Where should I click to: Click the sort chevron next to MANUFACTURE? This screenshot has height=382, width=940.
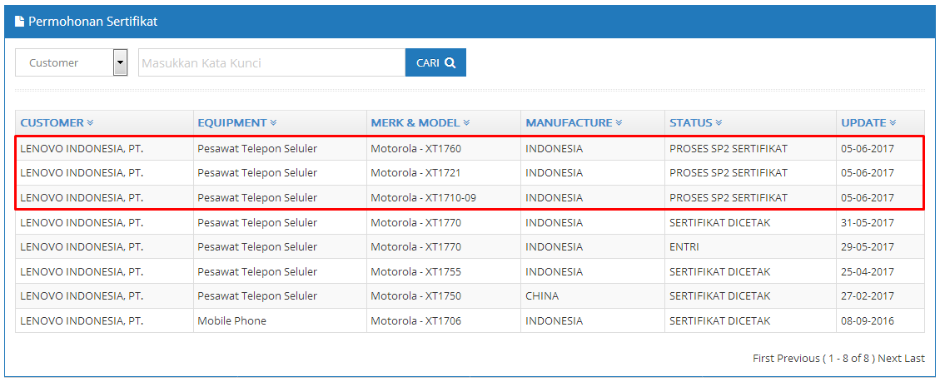coord(619,123)
